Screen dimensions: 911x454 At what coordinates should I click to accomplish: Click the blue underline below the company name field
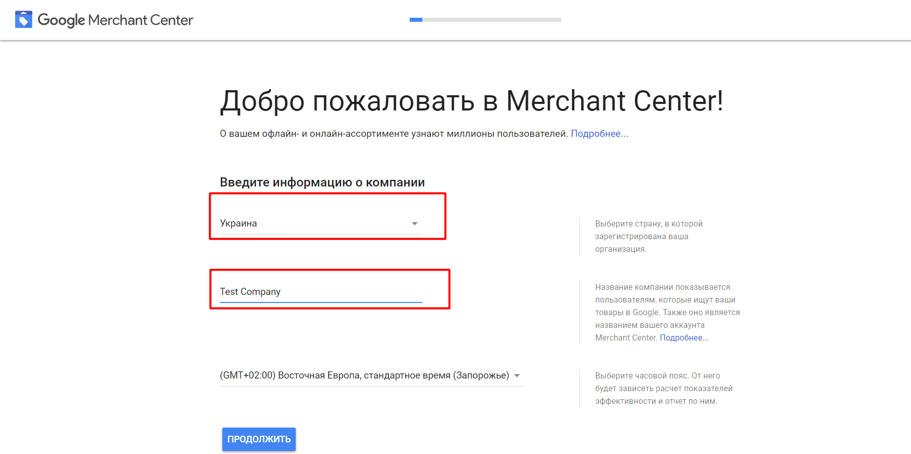point(321,302)
